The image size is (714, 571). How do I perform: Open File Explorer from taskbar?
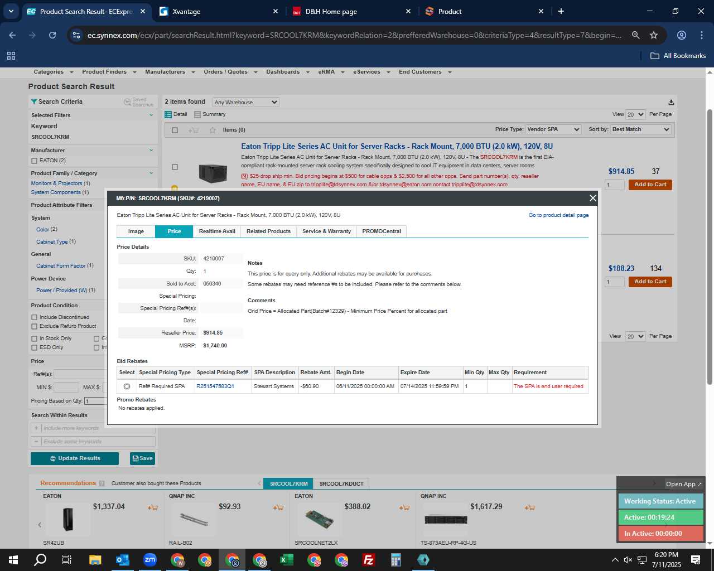95,560
